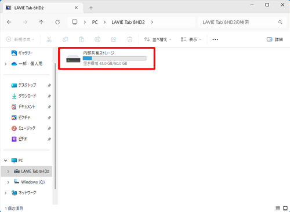
Task: Toggle the 詳細 details pane
Action: pyautogui.click(x=275, y=39)
